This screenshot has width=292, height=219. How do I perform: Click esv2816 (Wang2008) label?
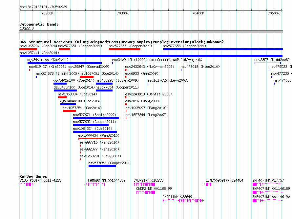click(143, 101)
